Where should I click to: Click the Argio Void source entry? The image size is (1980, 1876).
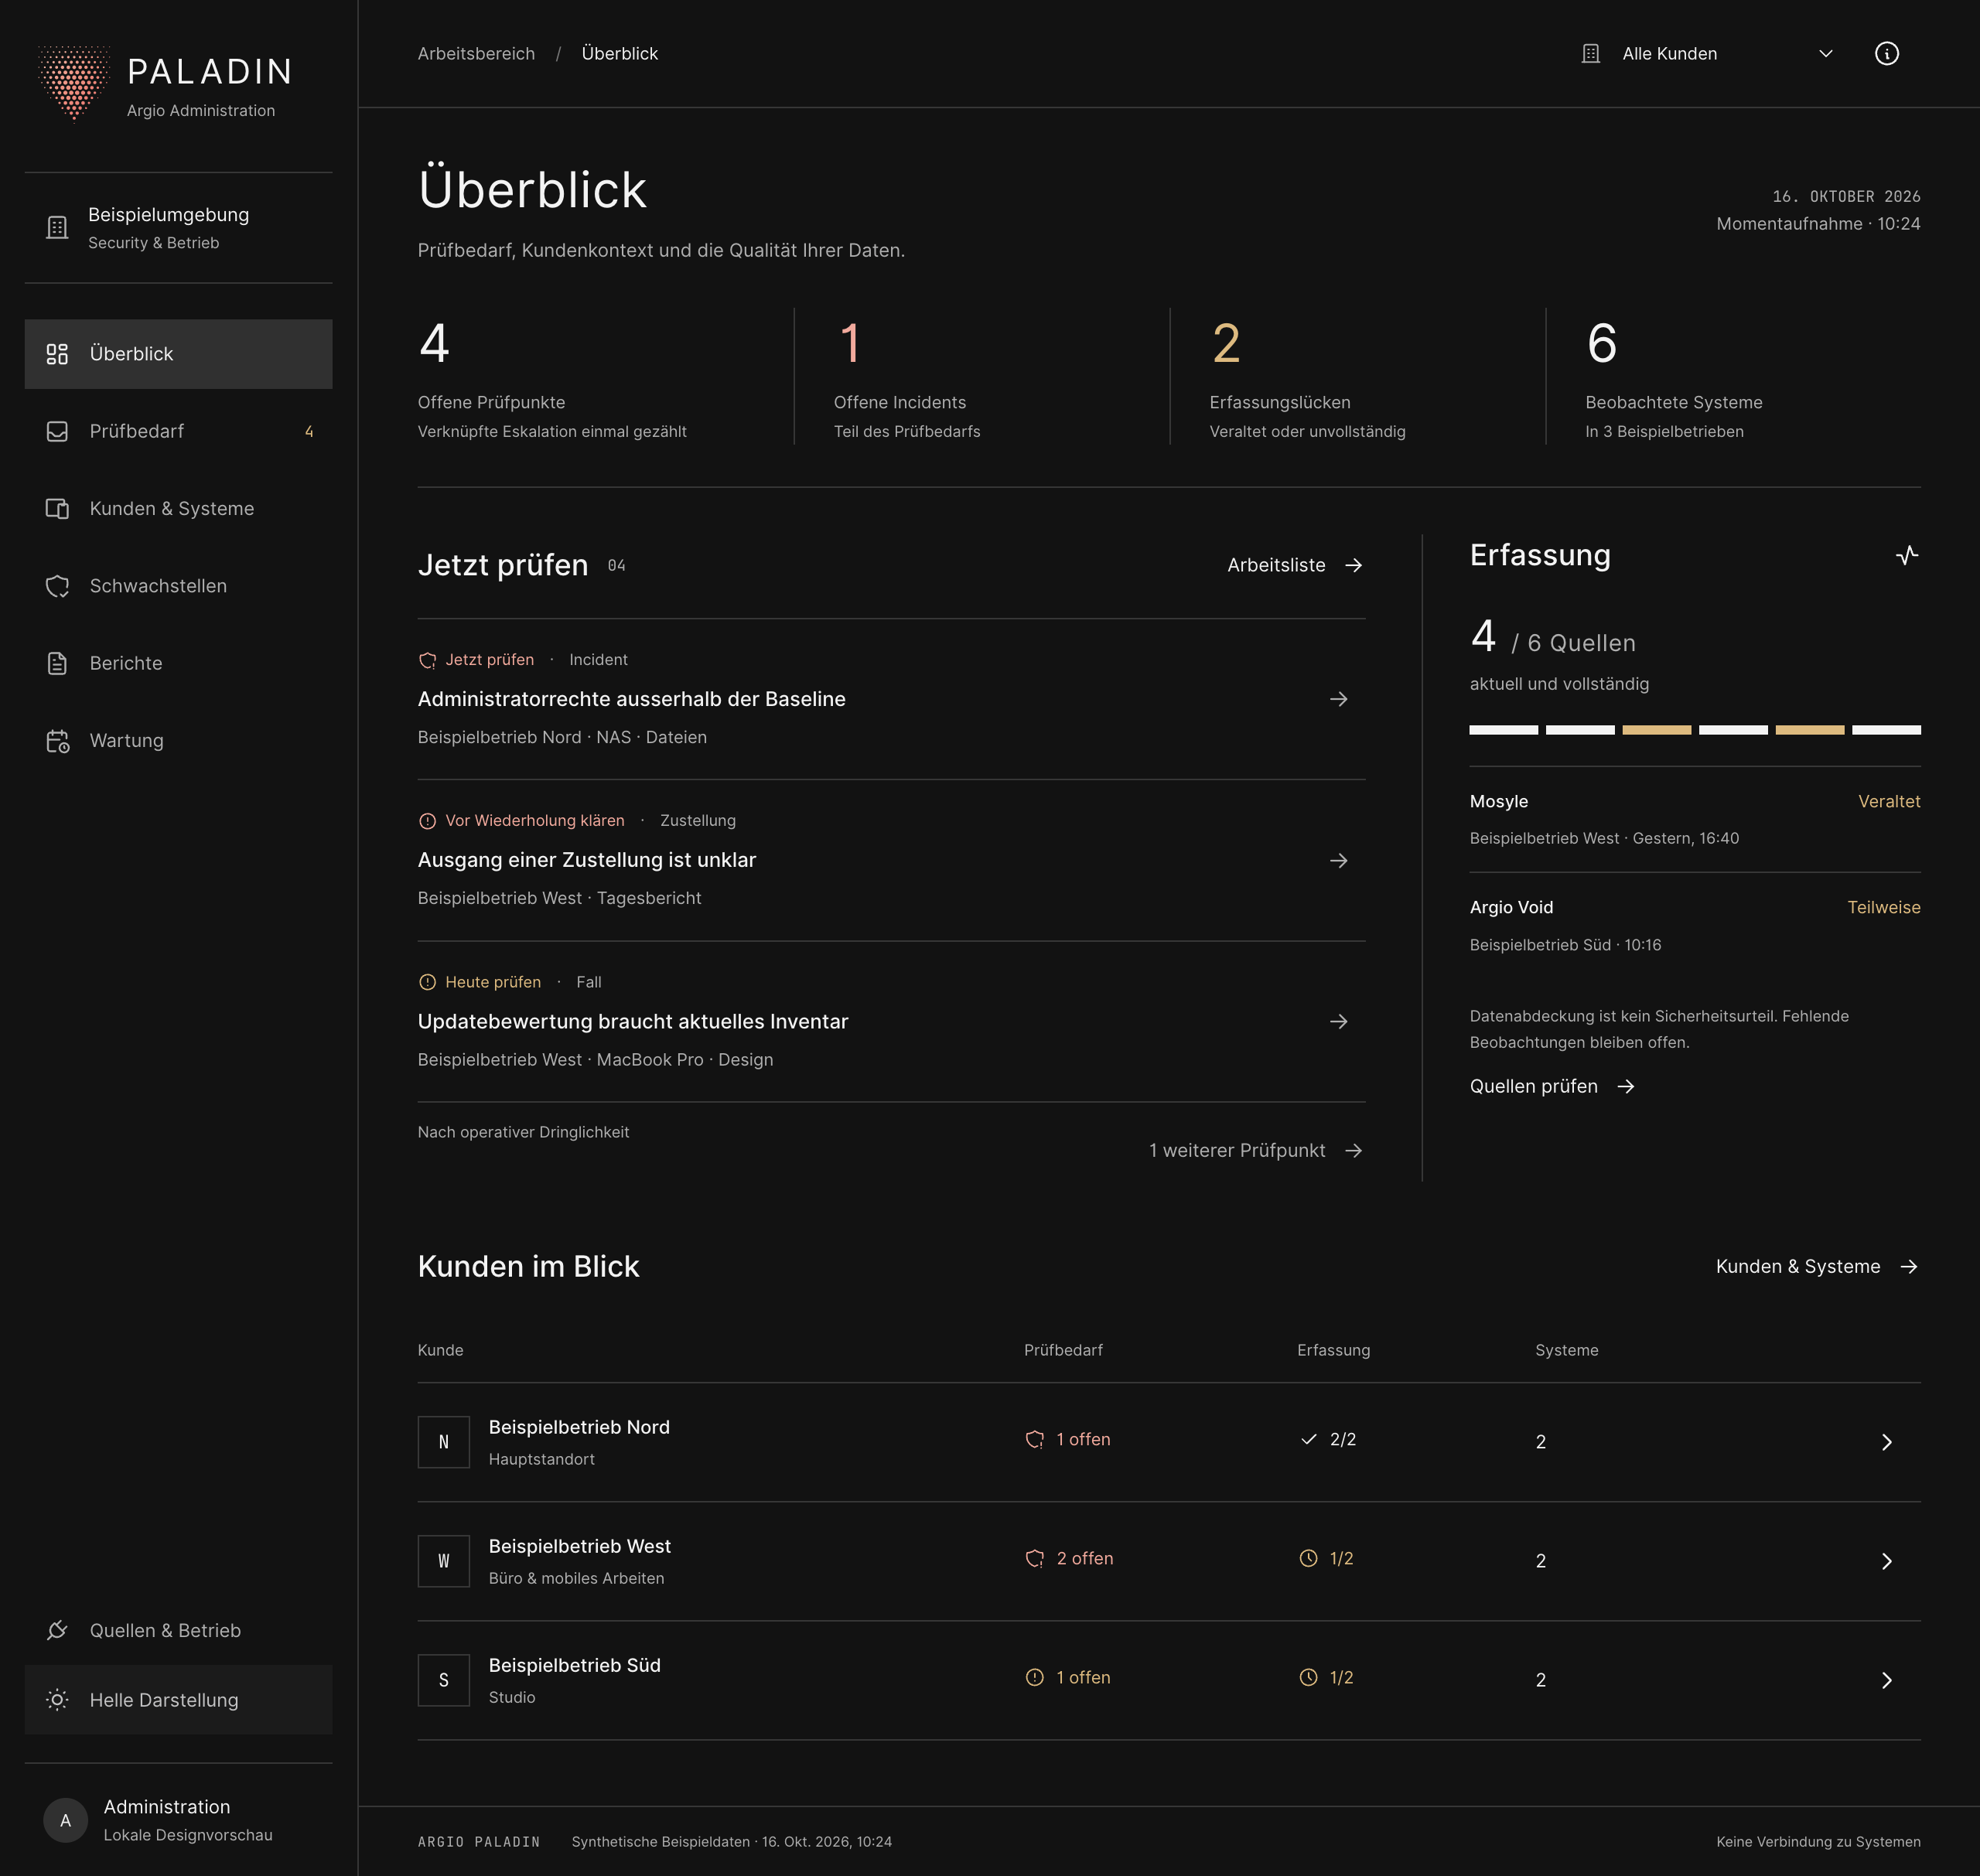click(x=1694, y=925)
